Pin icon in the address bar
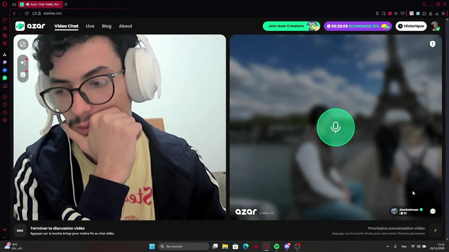449x252 pixels. click(x=377, y=13)
